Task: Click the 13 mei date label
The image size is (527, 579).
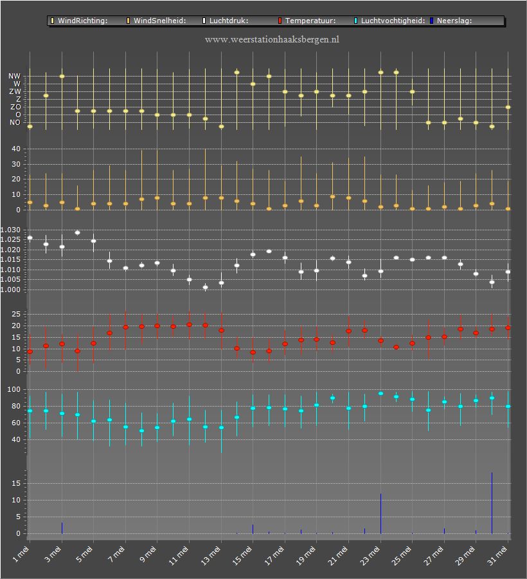Action: tap(211, 556)
